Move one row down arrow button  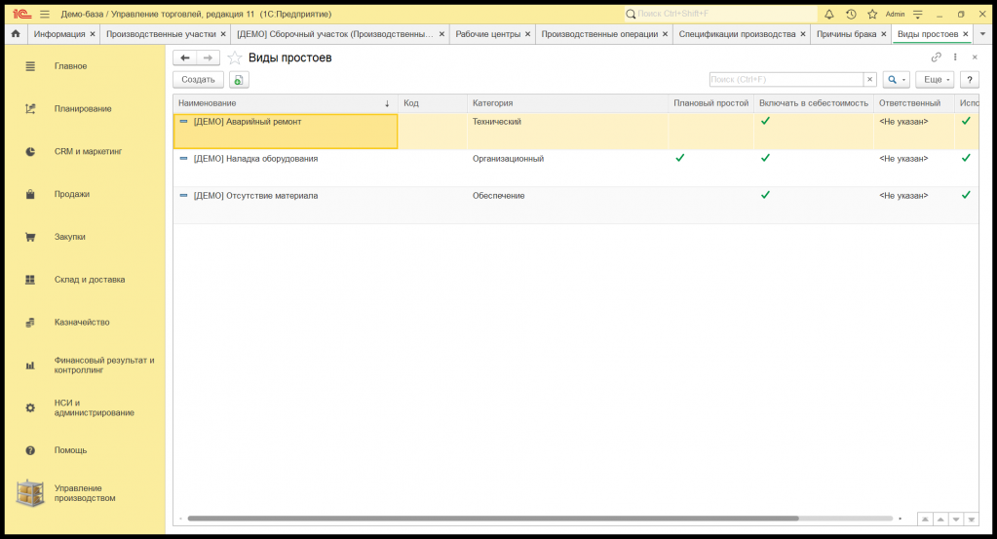(x=956, y=520)
